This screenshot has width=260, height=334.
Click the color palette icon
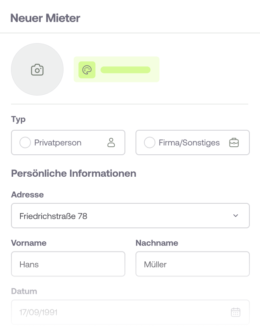coord(87,70)
